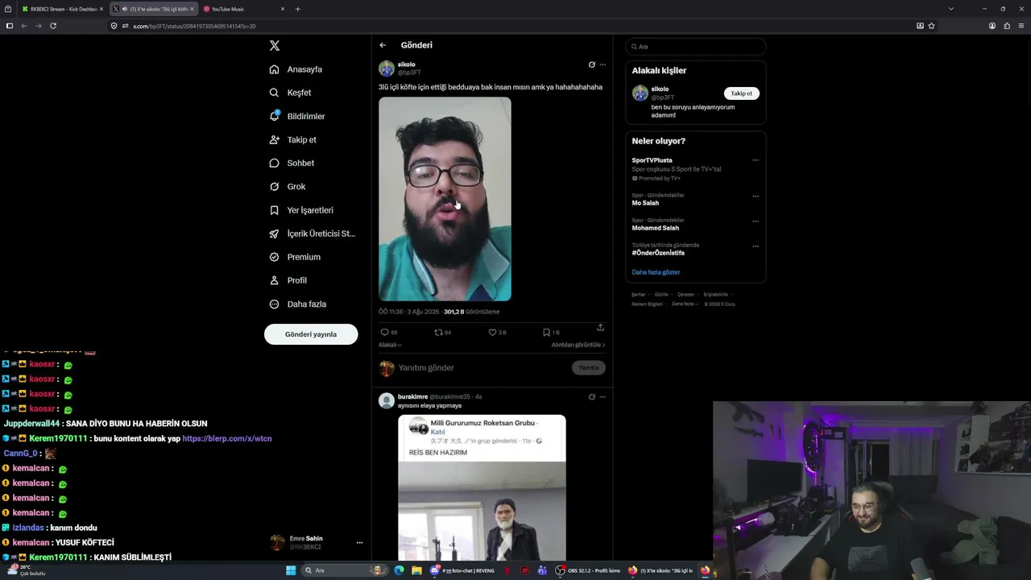This screenshot has width=1031, height=580.
Task: Click the Ara search field on X
Action: 696,47
